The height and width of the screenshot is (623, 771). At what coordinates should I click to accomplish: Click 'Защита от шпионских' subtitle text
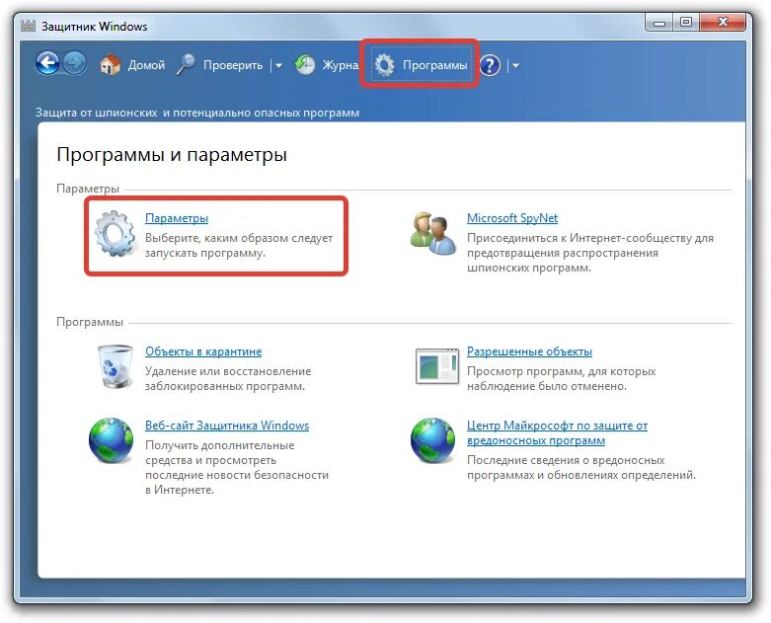[197, 113]
